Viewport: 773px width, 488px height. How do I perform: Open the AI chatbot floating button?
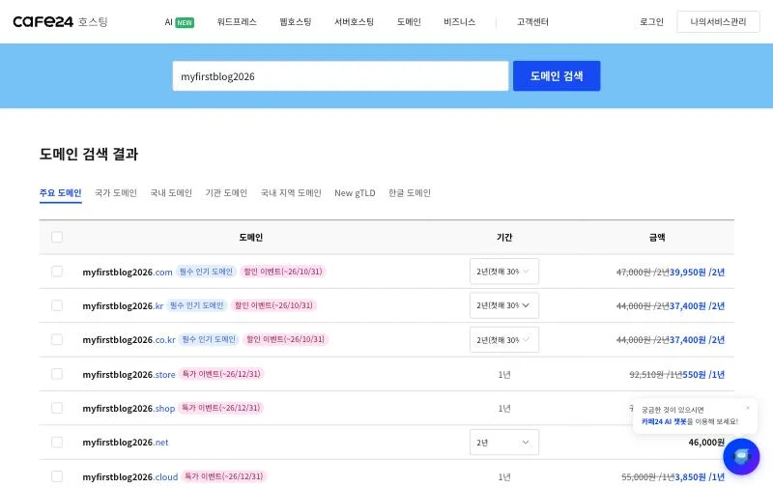click(741, 456)
